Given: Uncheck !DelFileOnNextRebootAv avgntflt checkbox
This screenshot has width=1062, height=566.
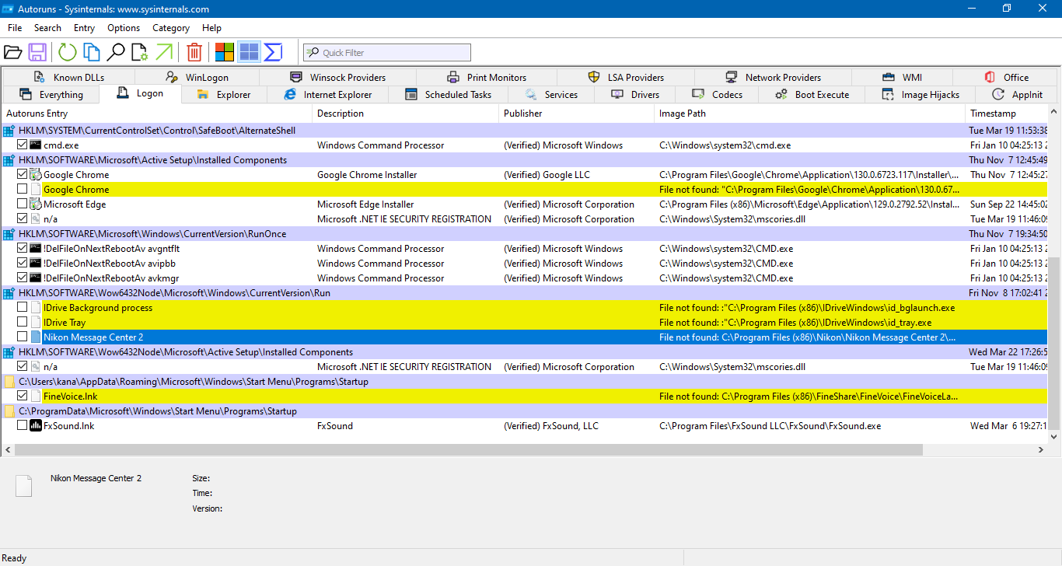Looking at the screenshot, I should click(23, 248).
